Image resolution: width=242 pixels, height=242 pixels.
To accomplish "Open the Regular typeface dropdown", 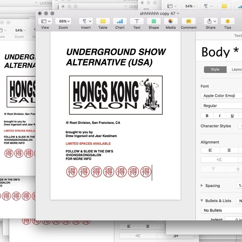I will coord(221,106).
